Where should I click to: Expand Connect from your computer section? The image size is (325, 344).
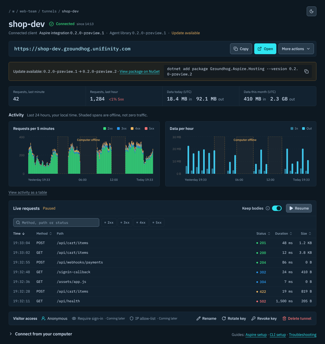coord(41,334)
